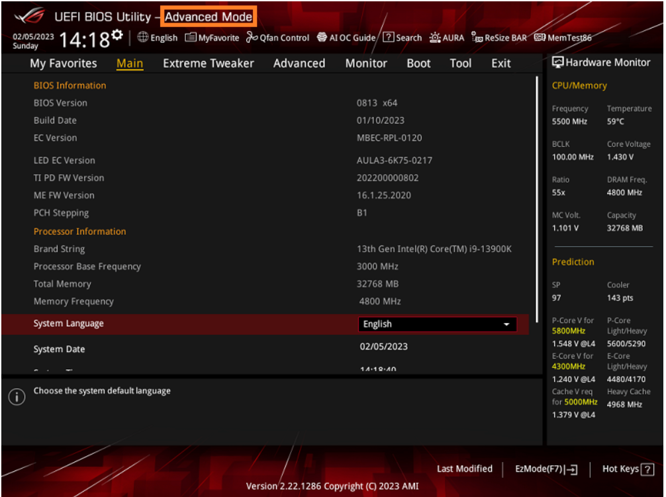The image size is (666, 497).
Task: Open the Boot menu tab
Action: (x=418, y=63)
